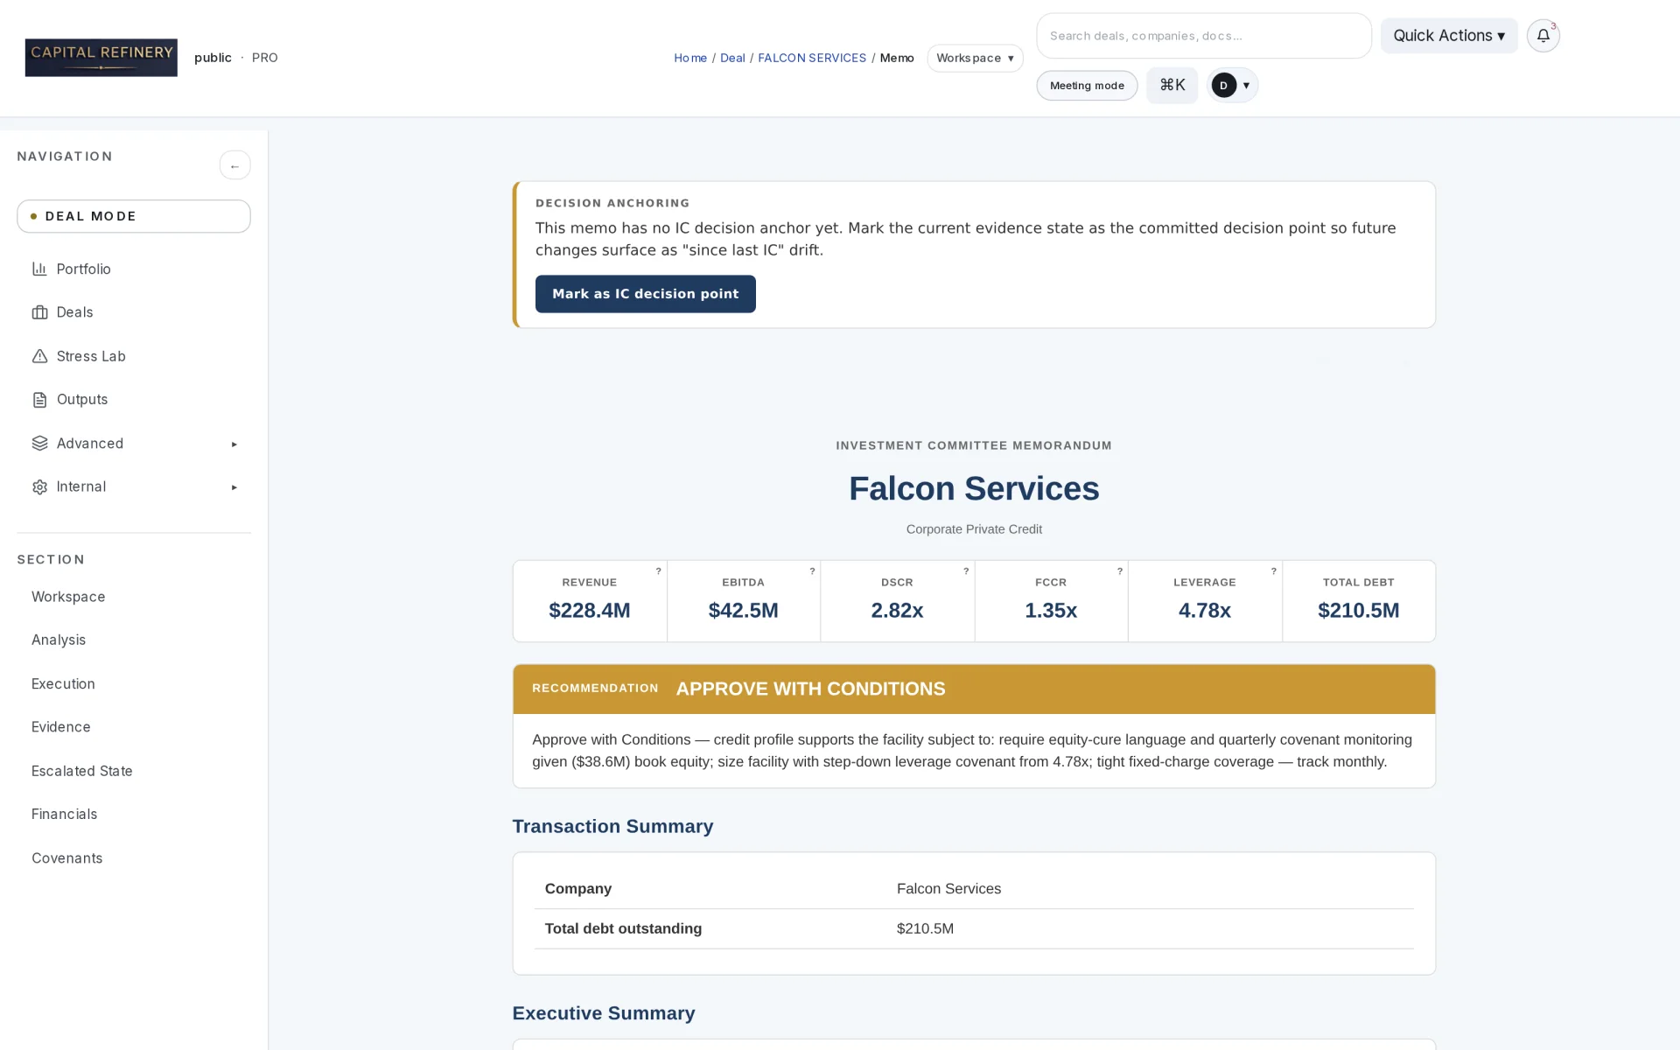1680x1050 pixels.
Task: Click the Advanced layers icon
Action: [x=39, y=444]
